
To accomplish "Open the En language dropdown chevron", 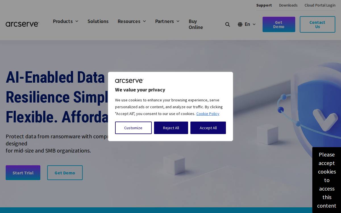I will [254, 24].
